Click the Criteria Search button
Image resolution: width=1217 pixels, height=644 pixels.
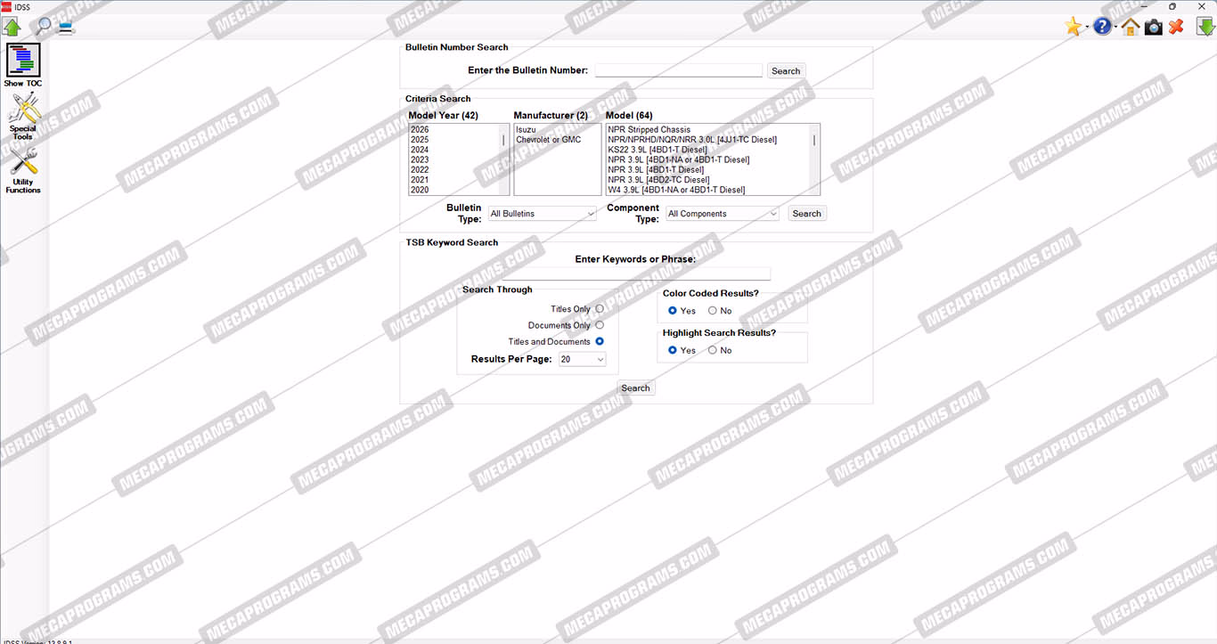807,214
